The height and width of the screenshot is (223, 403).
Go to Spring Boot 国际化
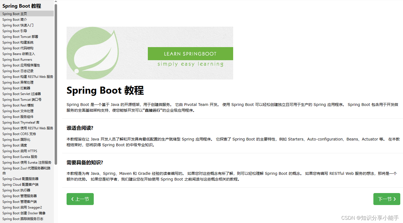coord(16,139)
